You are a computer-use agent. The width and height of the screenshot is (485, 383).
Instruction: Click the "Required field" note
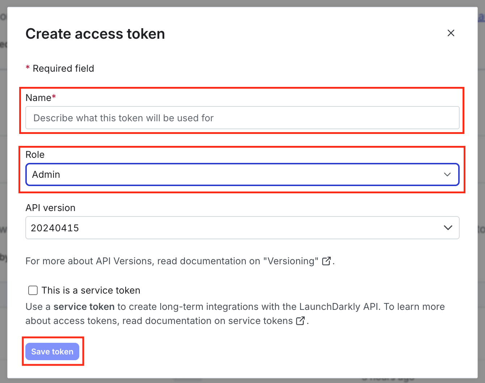(63, 68)
